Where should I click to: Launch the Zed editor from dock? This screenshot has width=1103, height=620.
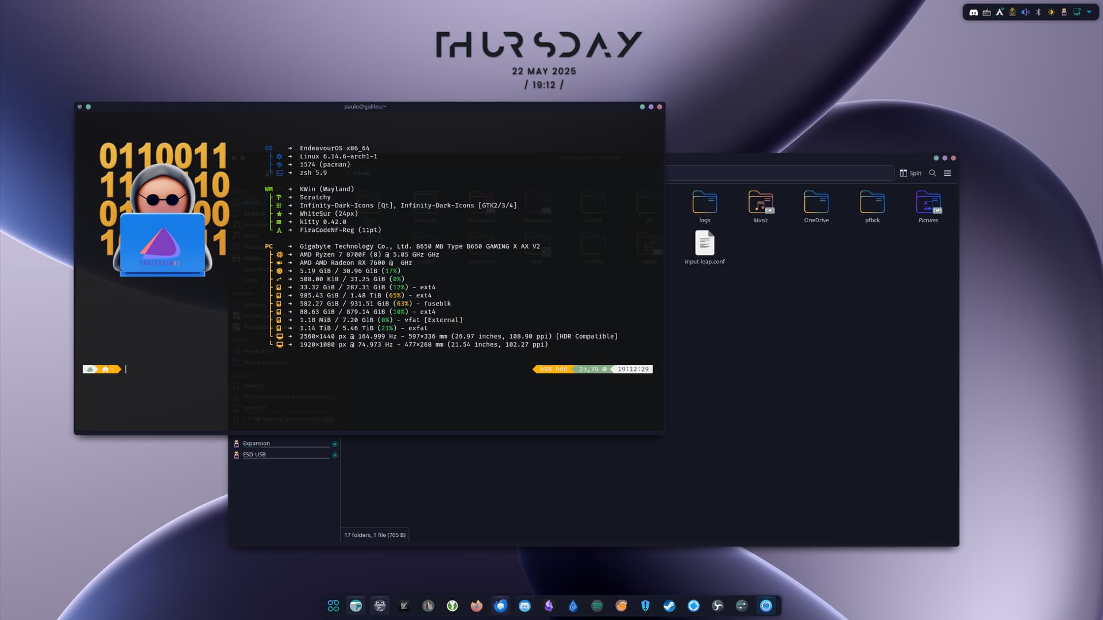404,606
